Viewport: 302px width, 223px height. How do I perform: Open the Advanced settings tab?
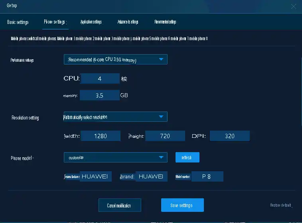pos(128,22)
